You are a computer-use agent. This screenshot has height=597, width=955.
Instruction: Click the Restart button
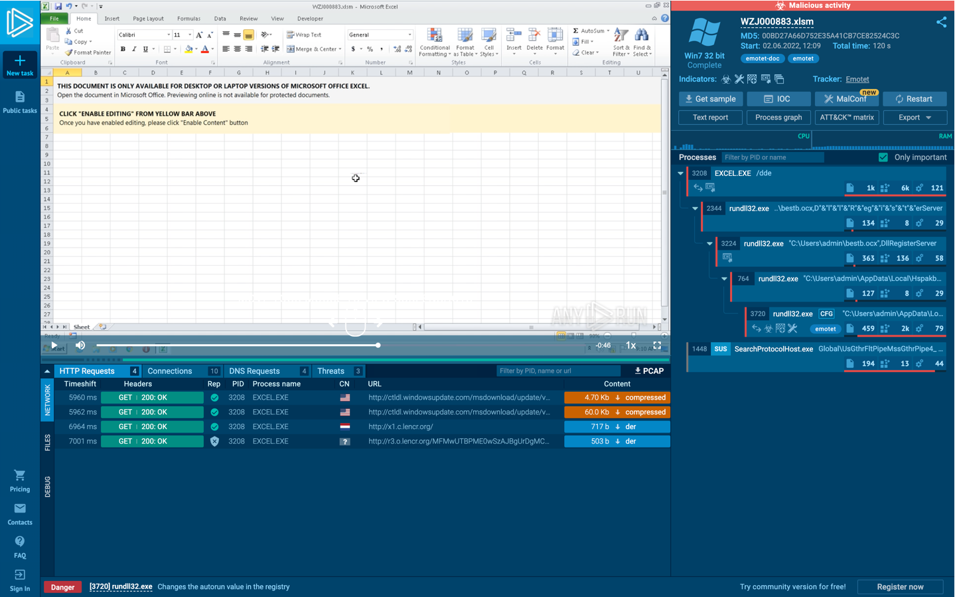coord(915,99)
